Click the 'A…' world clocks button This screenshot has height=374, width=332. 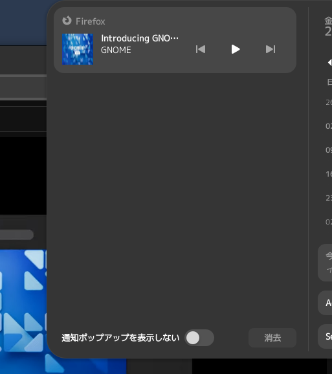(x=325, y=303)
